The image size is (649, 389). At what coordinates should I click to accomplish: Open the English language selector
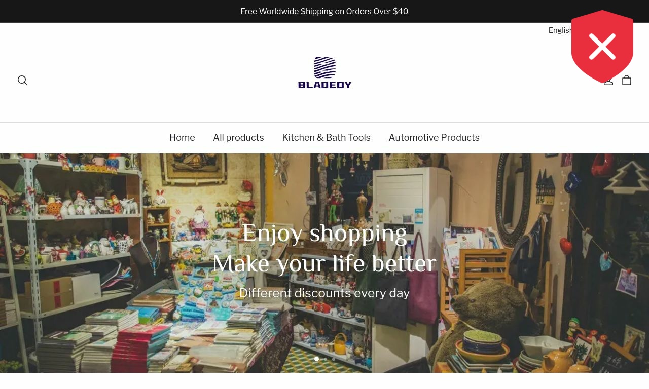pos(560,30)
